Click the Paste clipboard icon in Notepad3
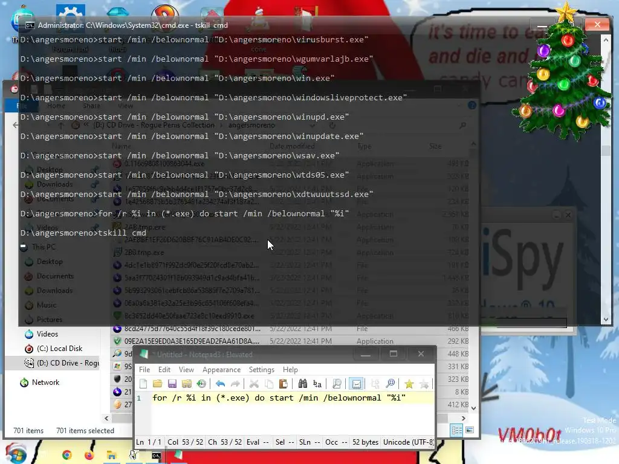 [x=283, y=384]
